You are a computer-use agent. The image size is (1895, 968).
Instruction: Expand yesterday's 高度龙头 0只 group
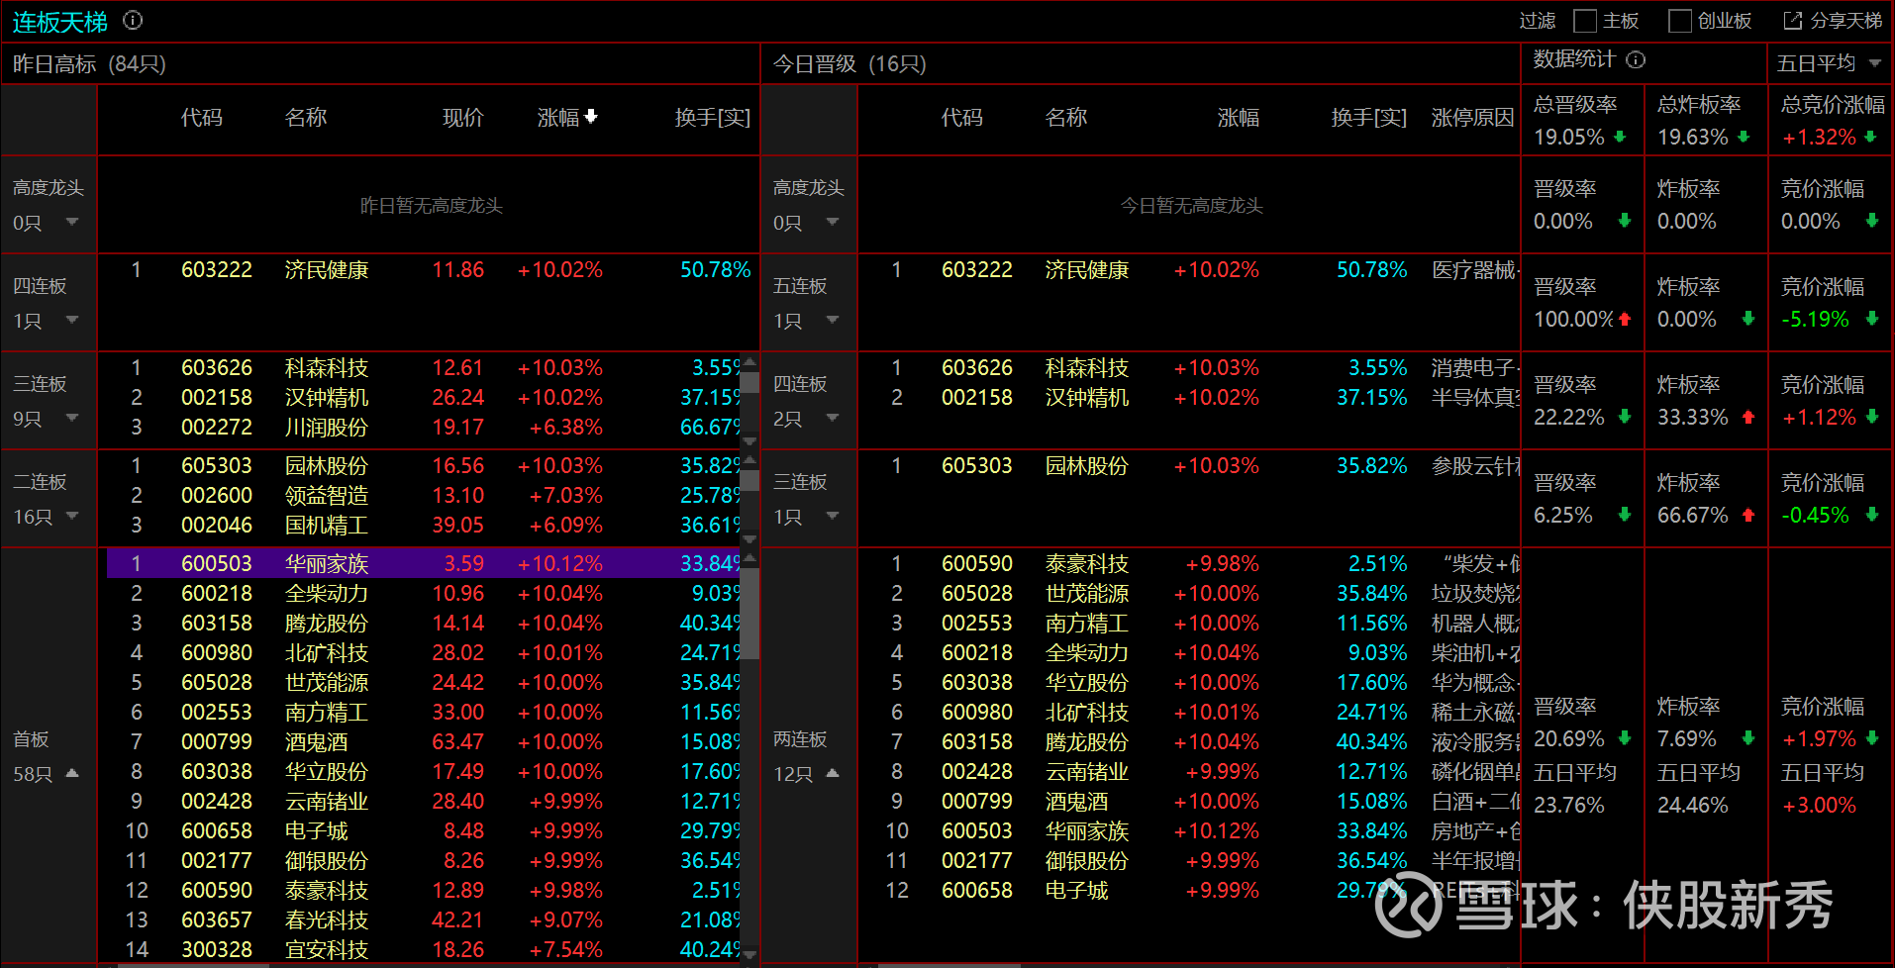(72, 222)
